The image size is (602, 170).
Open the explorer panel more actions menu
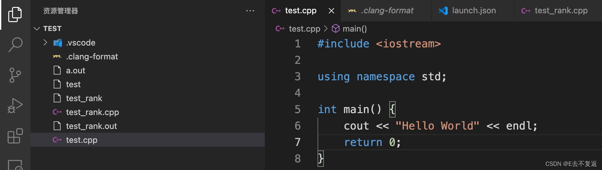click(250, 11)
